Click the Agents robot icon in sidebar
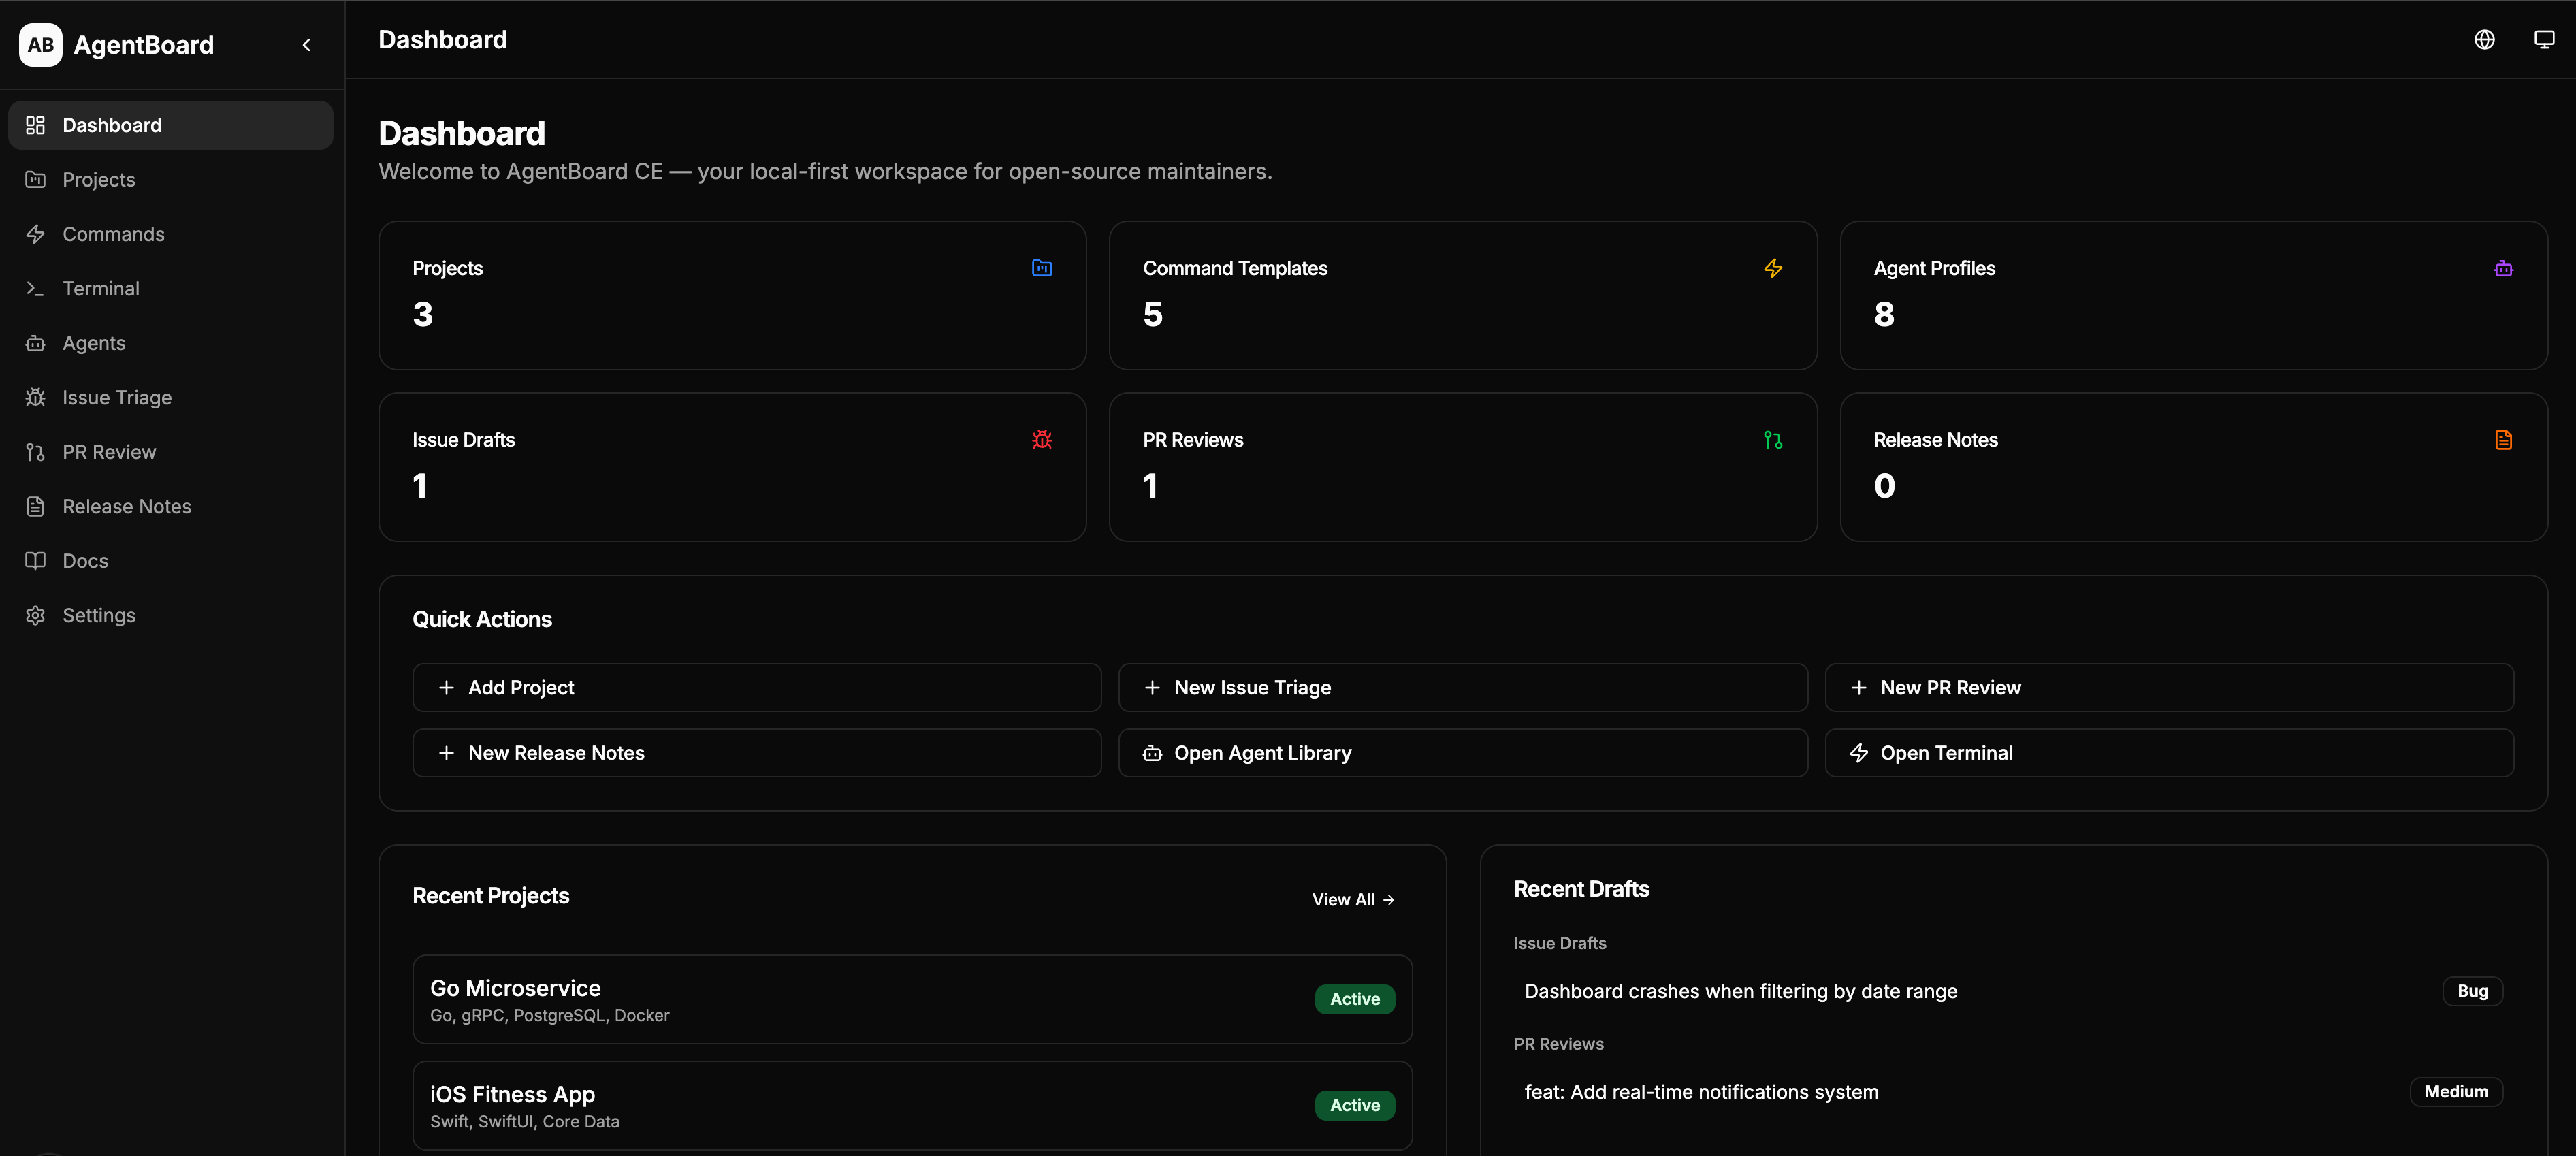The height and width of the screenshot is (1156, 2576). point(36,343)
